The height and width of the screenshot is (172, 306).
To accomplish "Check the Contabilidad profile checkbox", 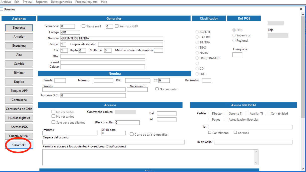I will pyautogui.click(x=269, y=114).
